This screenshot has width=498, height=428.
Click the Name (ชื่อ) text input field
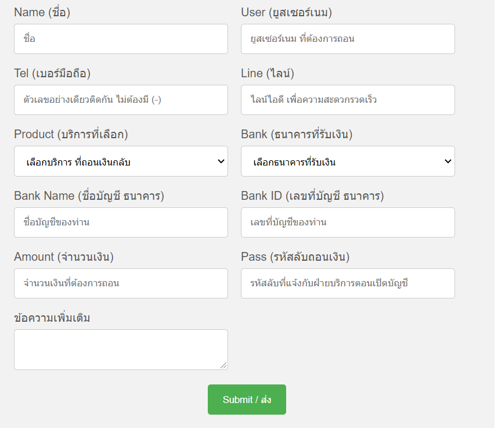pyautogui.click(x=121, y=39)
